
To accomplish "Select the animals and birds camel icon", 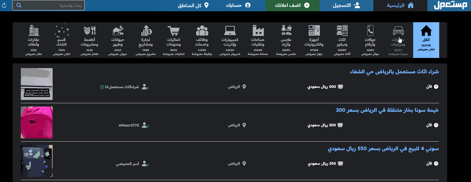I will pos(118,31).
